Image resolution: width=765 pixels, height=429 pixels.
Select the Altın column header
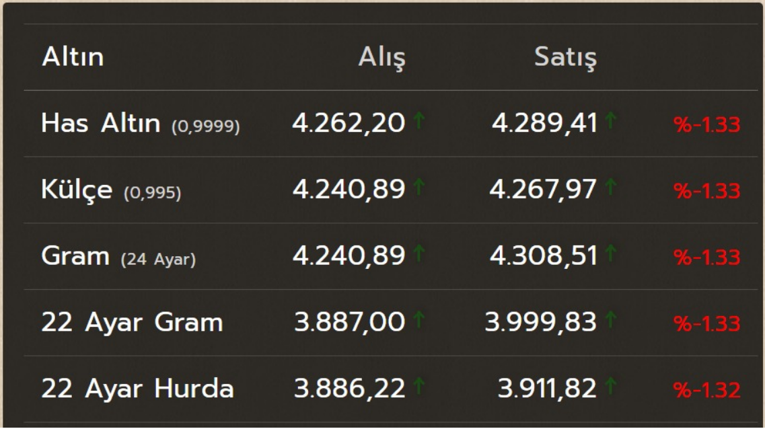[x=73, y=56]
